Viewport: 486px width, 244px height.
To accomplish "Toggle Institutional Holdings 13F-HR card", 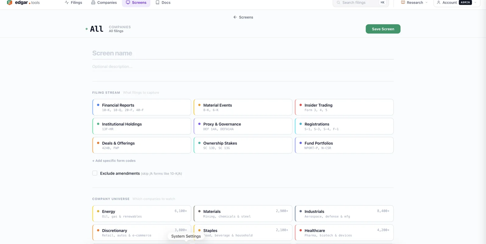I will (x=142, y=126).
